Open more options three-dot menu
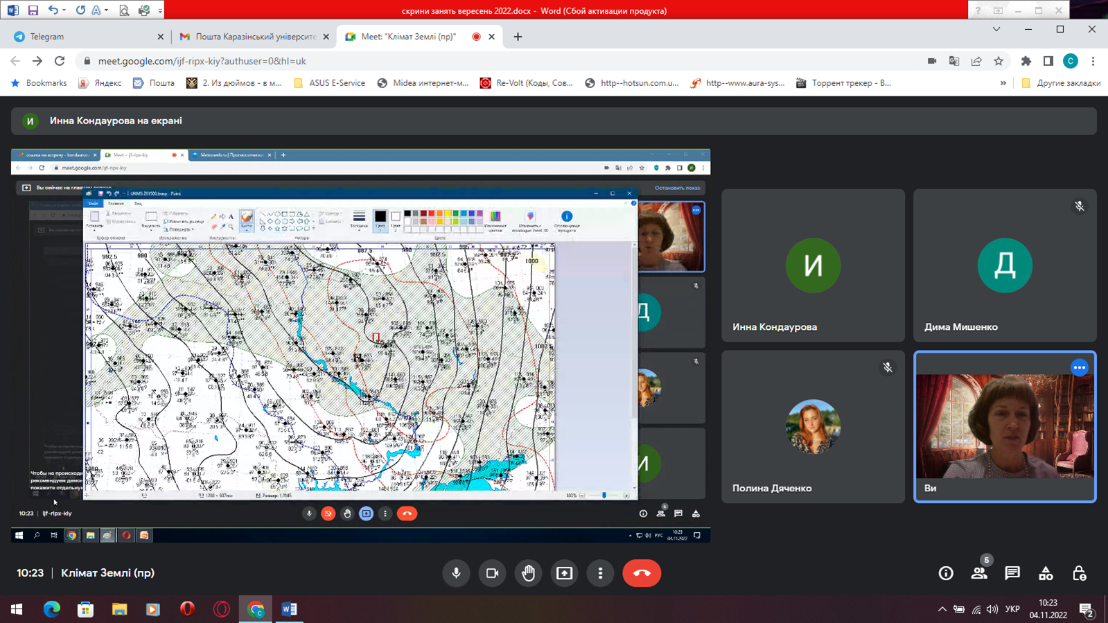1108x623 pixels. pos(601,573)
